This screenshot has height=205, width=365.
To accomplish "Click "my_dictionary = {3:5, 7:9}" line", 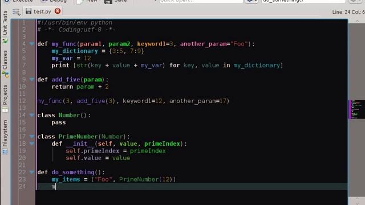I will (x=98, y=51).
